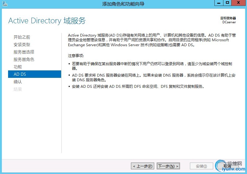
Task: Open the 服务器选择 step
Action: [24, 52]
